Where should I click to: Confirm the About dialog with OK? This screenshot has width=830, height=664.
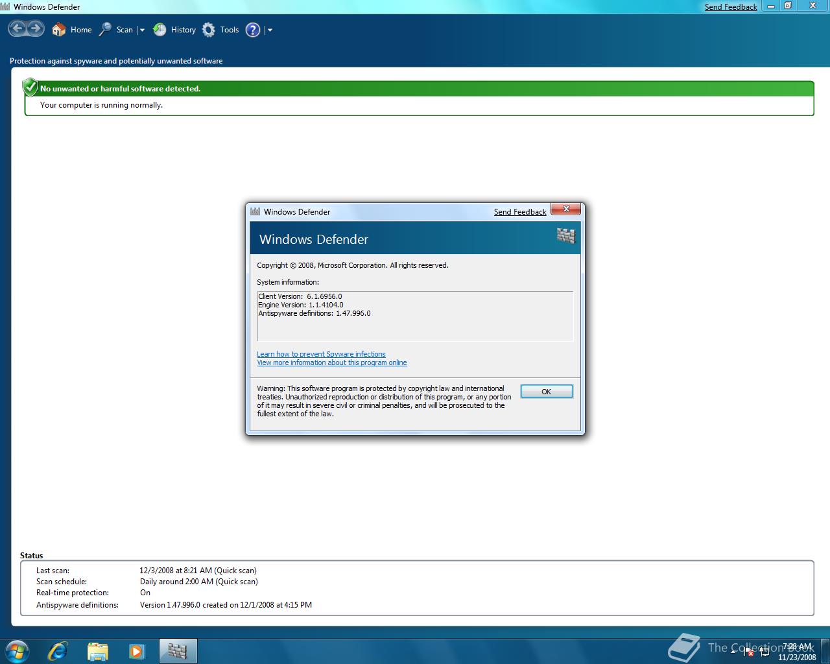coord(547,392)
